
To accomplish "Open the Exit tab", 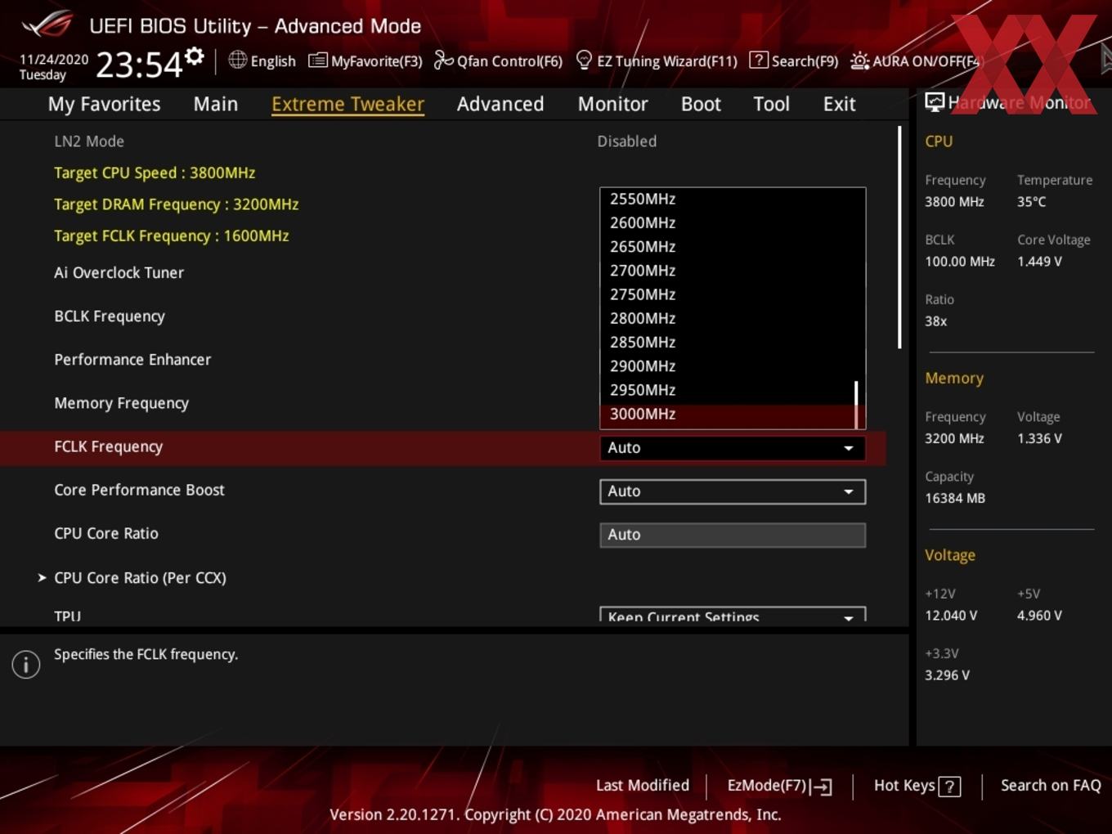I will pos(839,104).
